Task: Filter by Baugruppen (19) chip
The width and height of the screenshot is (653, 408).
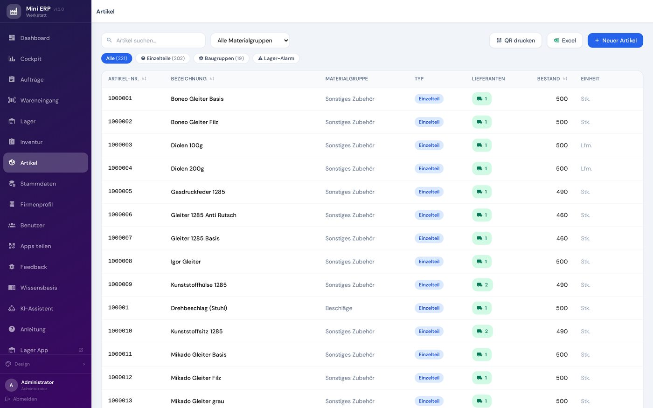Action: click(222, 58)
